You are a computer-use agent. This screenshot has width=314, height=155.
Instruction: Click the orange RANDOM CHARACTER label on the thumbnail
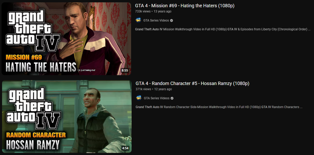[x=36, y=135]
